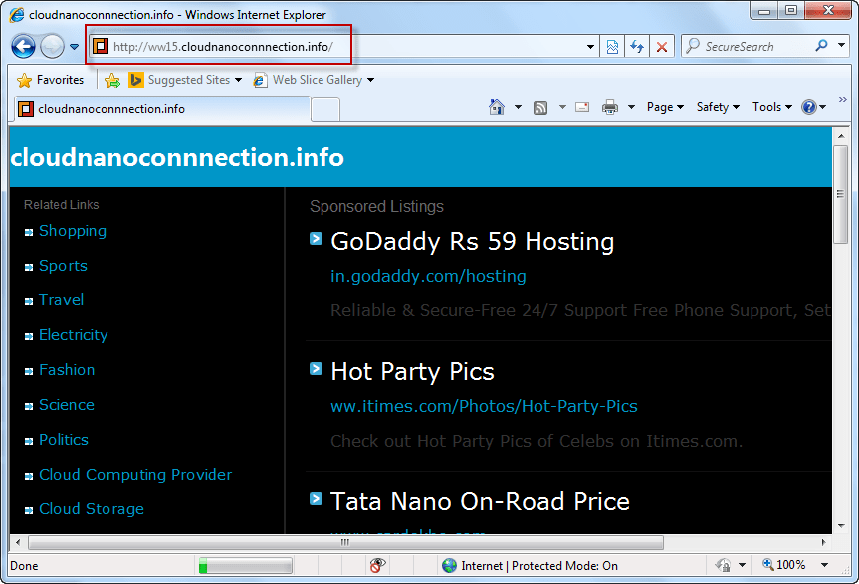
Task: Click the RSS feeds icon
Action: 540,107
